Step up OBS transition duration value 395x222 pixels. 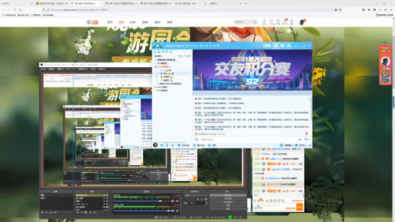click(206, 202)
